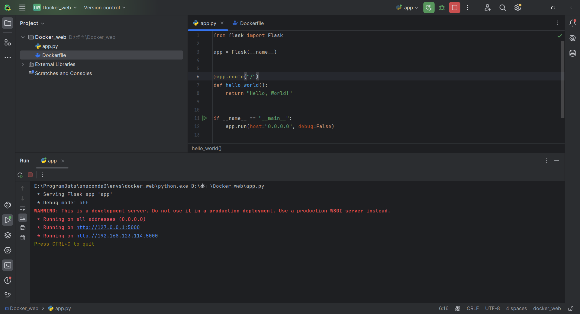Start the Debug app bug icon
Image resolution: width=580 pixels, height=314 pixels.
tap(442, 8)
